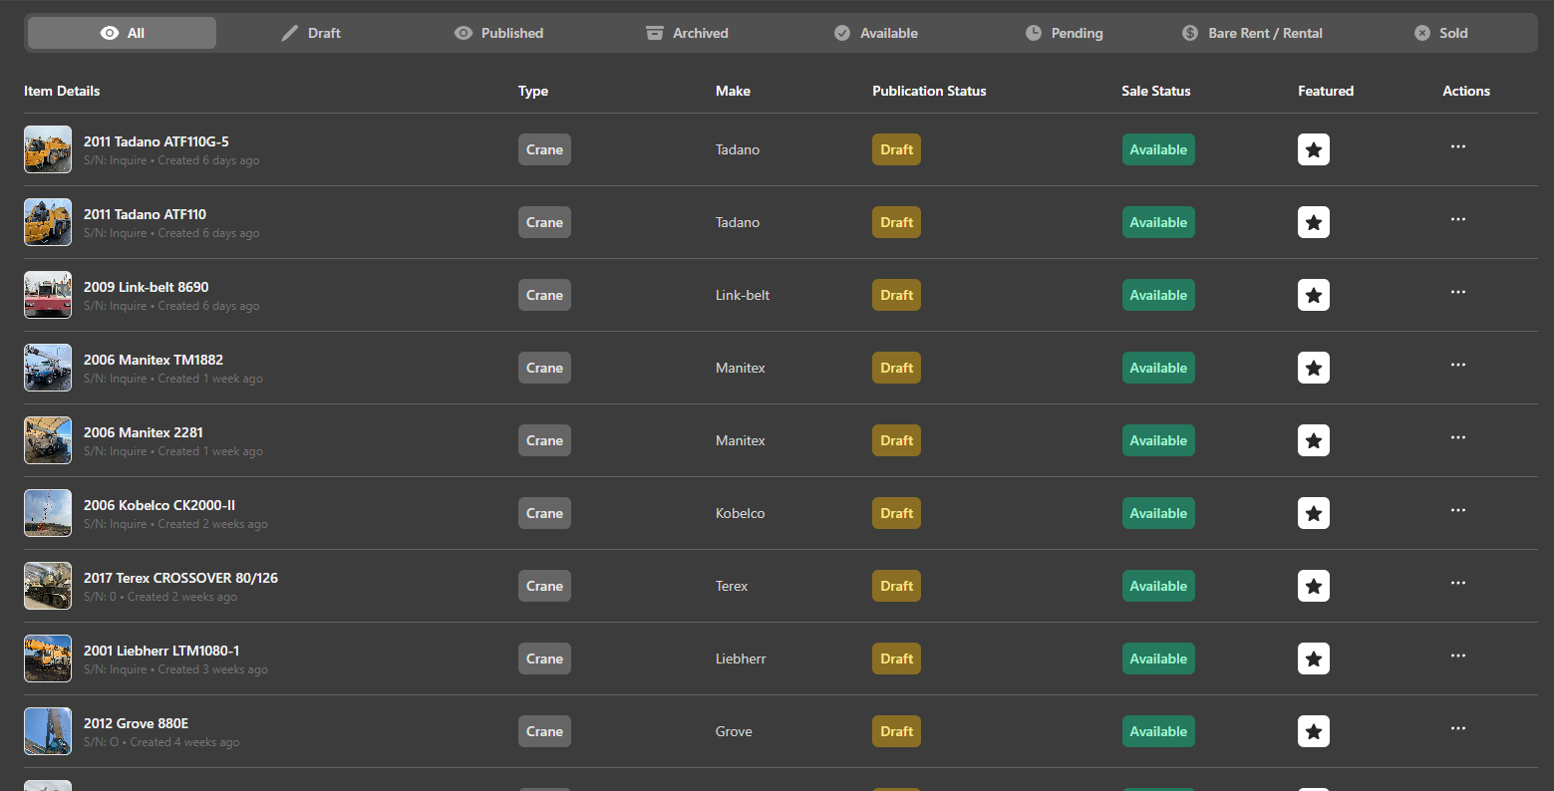Switch to the Draft filter tab

coord(311,33)
